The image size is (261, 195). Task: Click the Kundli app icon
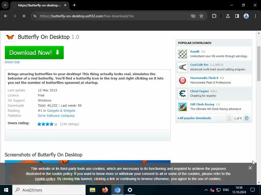click(x=182, y=54)
